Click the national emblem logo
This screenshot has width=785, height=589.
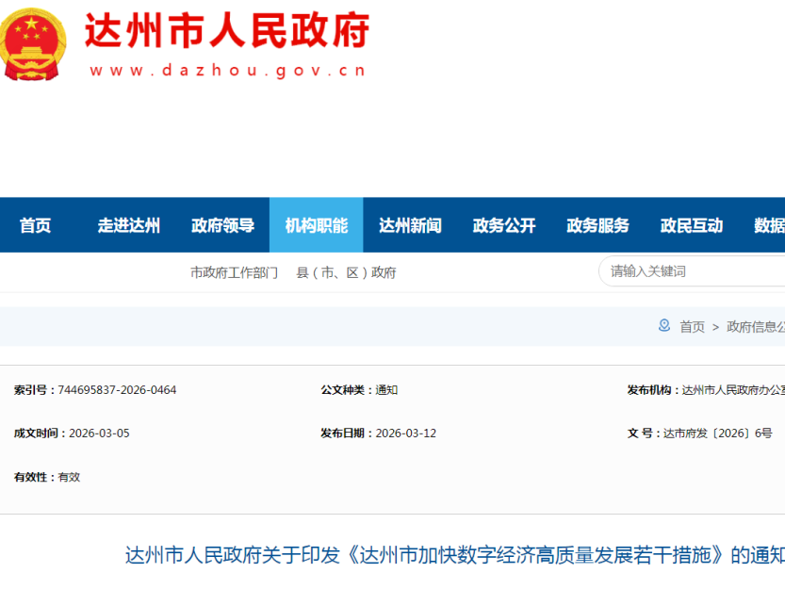[x=32, y=44]
